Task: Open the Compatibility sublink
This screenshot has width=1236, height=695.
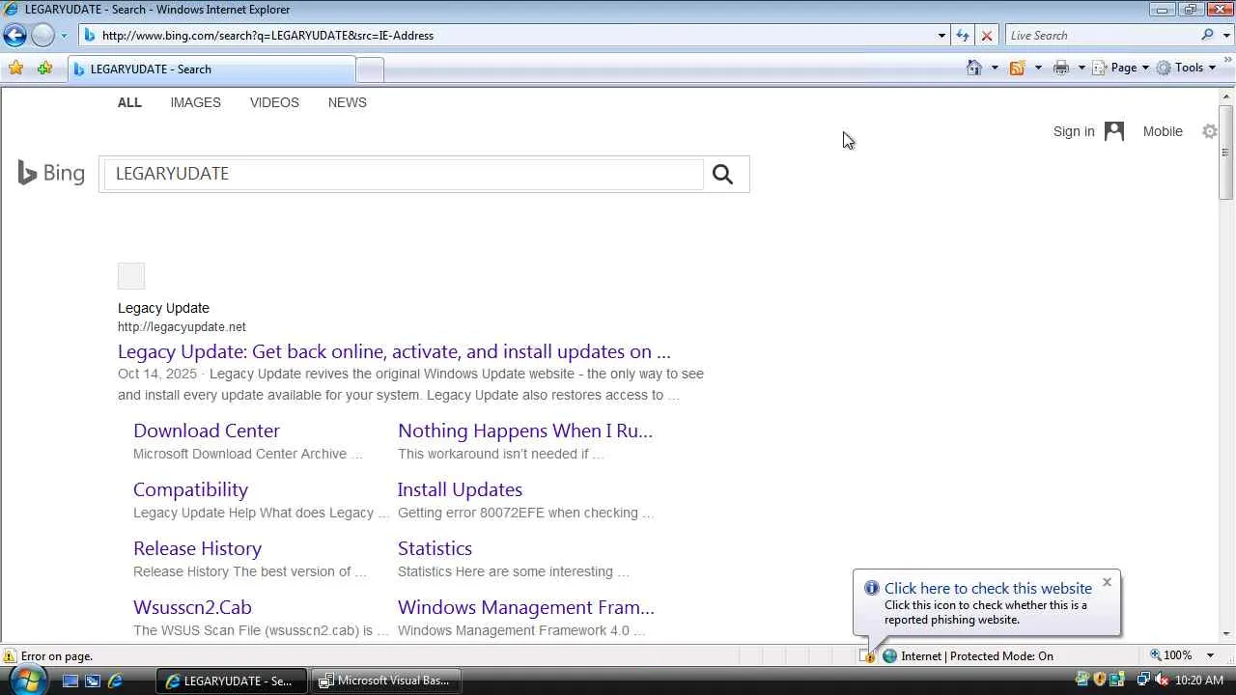Action: pyautogui.click(x=190, y=489)
